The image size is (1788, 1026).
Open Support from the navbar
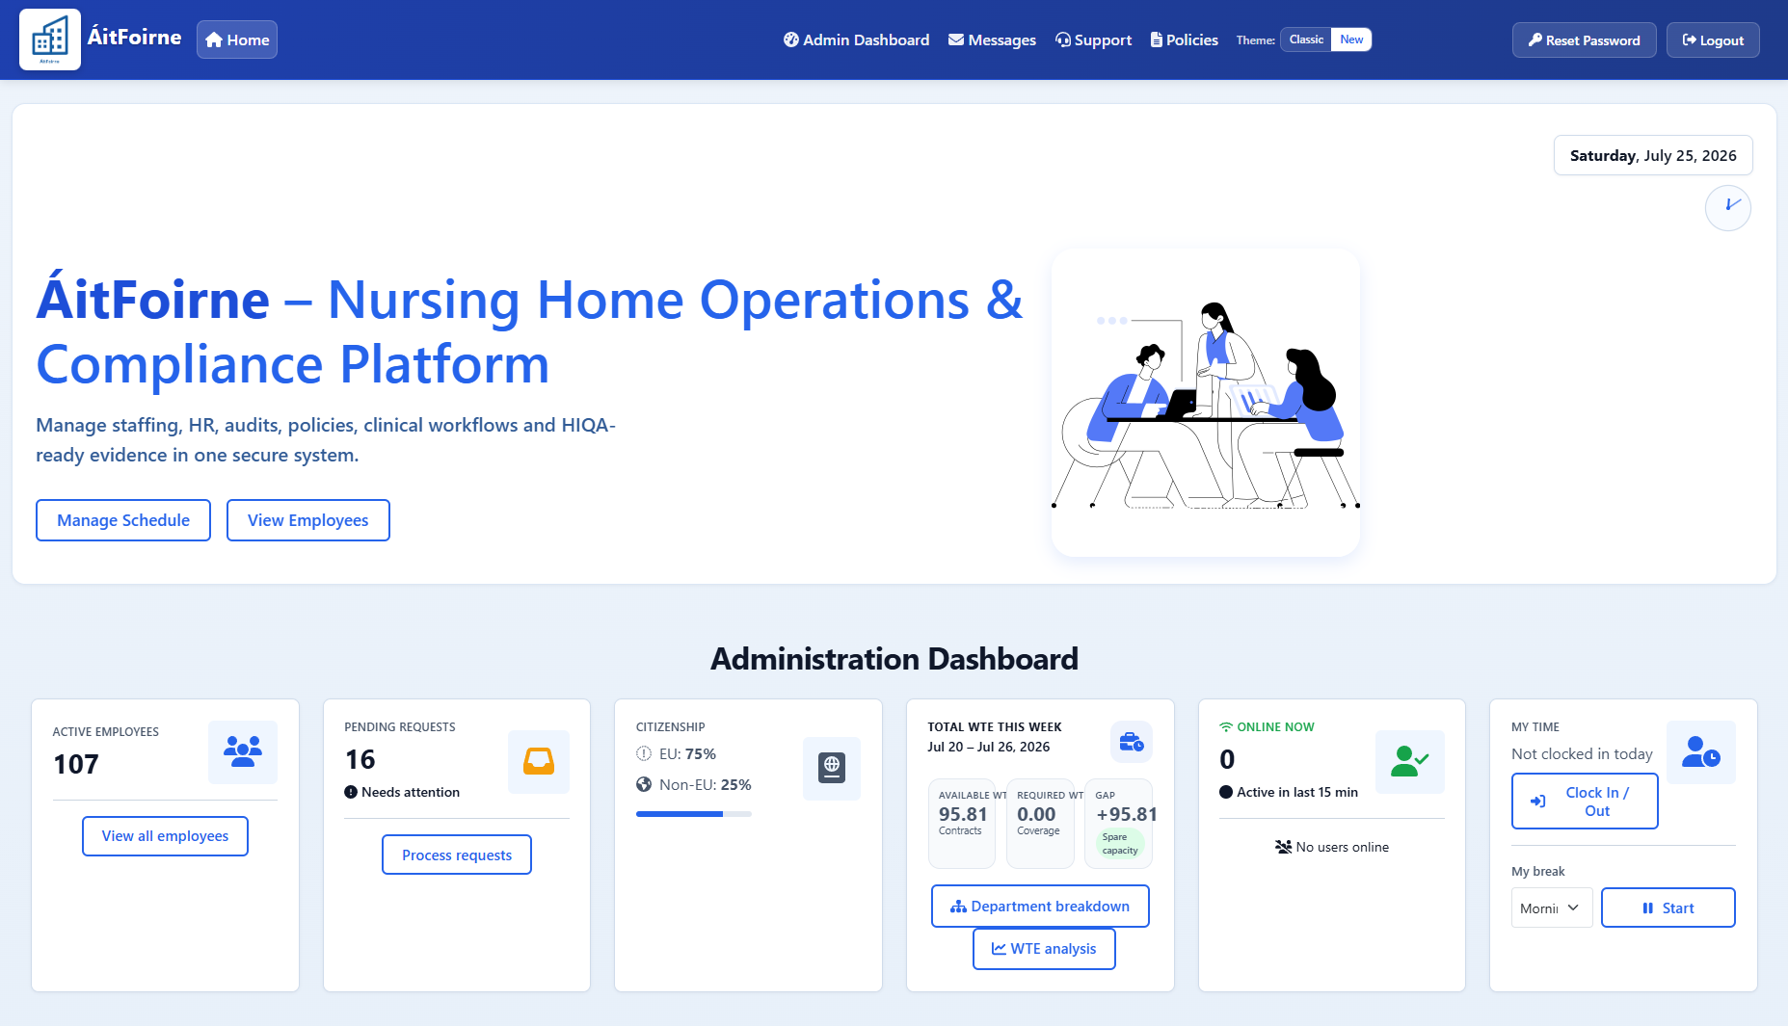[x=1093, y=39]
